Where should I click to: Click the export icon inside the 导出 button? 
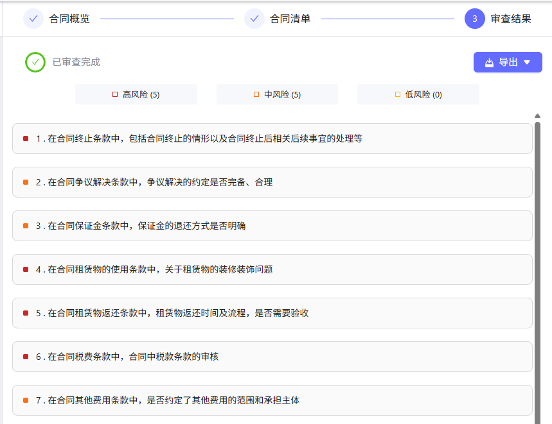[x=489, y=62]
